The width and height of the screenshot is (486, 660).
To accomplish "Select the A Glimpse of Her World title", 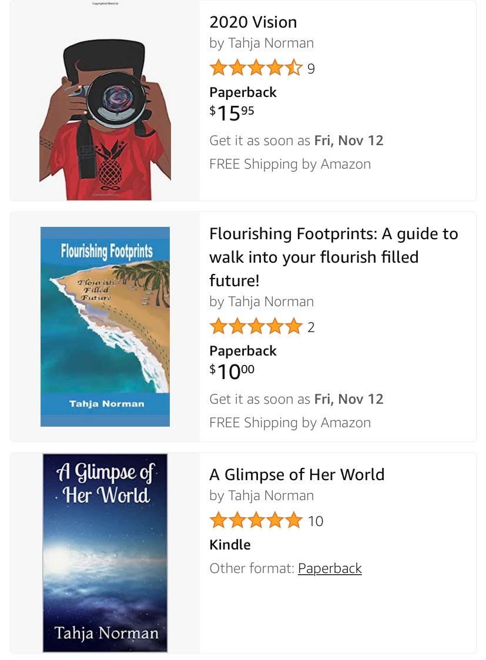I will [297, 475].
